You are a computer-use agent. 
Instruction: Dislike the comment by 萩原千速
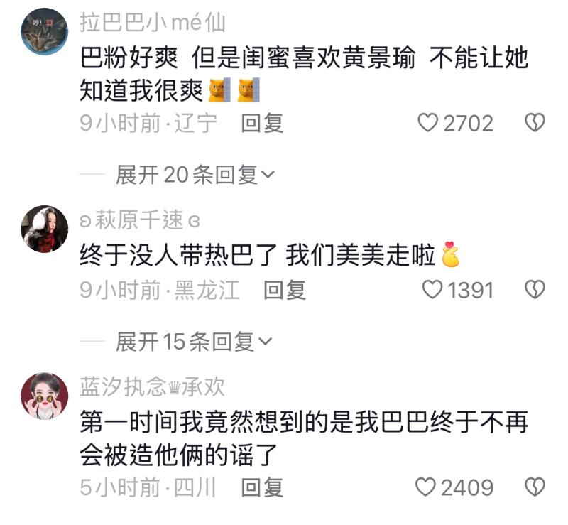pos(535,290)
